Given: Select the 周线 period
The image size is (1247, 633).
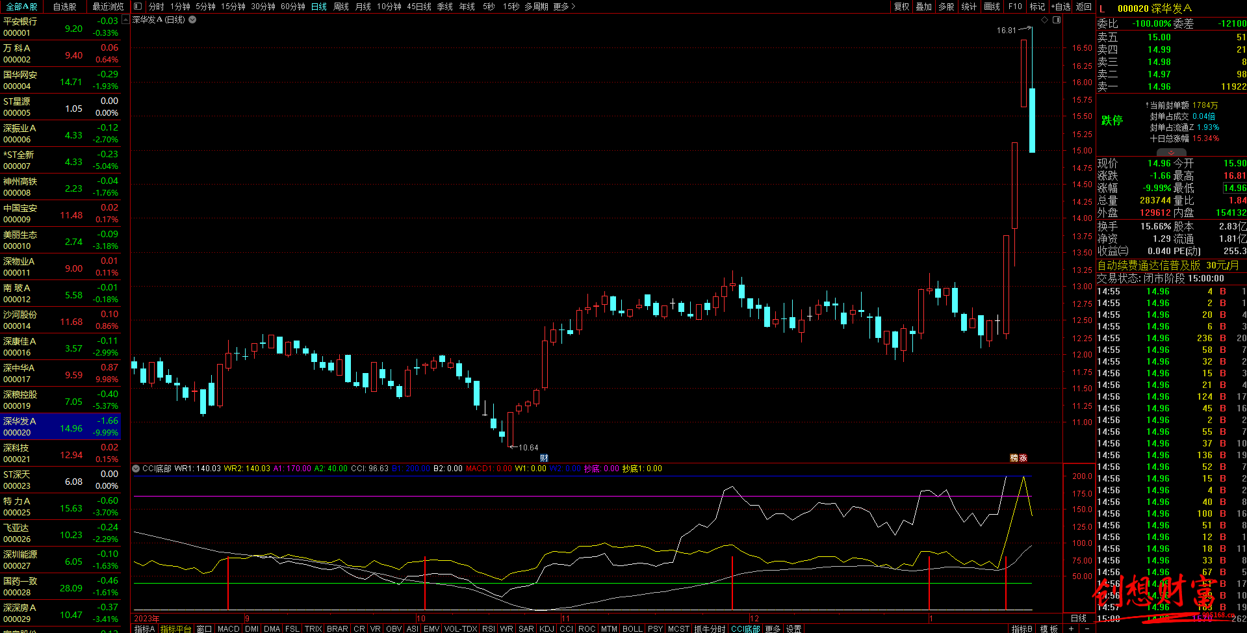Looking at the screenshot, I should click(x=341, y=6).
